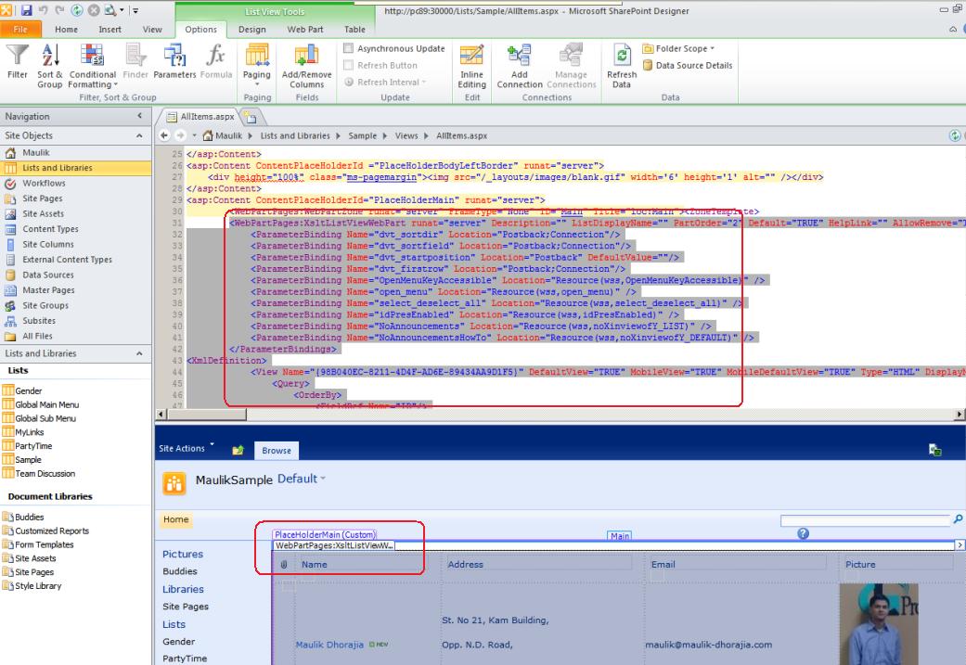This screenshot has height=665, width=966.
Task: Open the Default view dropdown
Action: click(302, 479)
